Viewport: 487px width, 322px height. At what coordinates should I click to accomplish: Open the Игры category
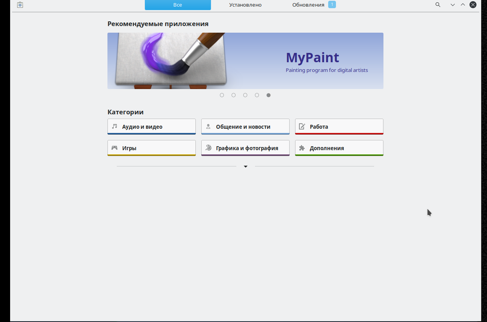(151, 148)
